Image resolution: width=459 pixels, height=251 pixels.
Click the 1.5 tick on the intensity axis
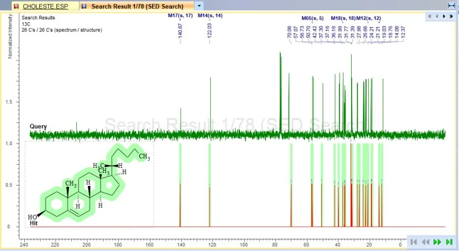tap(9, 102)
